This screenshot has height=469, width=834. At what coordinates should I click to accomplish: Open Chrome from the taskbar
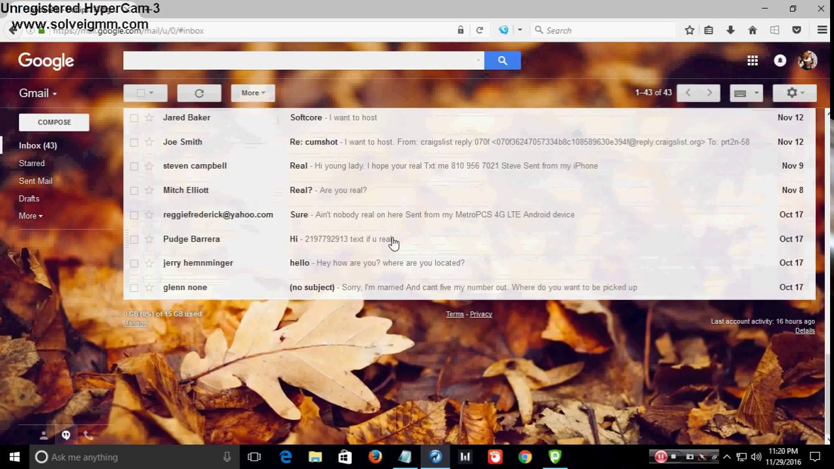pos(525,457)
